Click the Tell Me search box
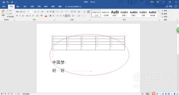179x95 pixels. tap(73, 7)
